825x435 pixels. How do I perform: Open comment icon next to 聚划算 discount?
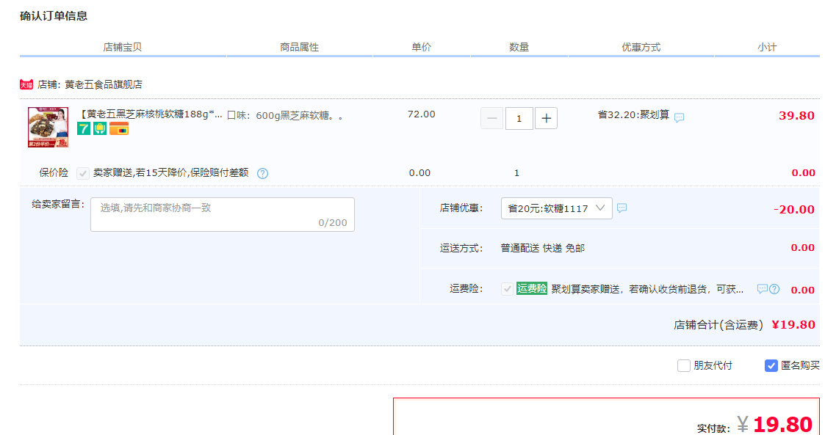tap(680, 117)
